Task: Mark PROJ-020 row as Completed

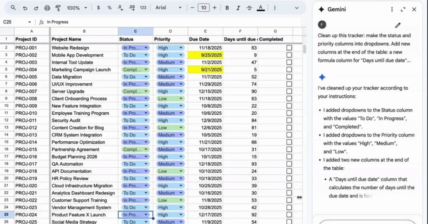Action: click(289, 186)
